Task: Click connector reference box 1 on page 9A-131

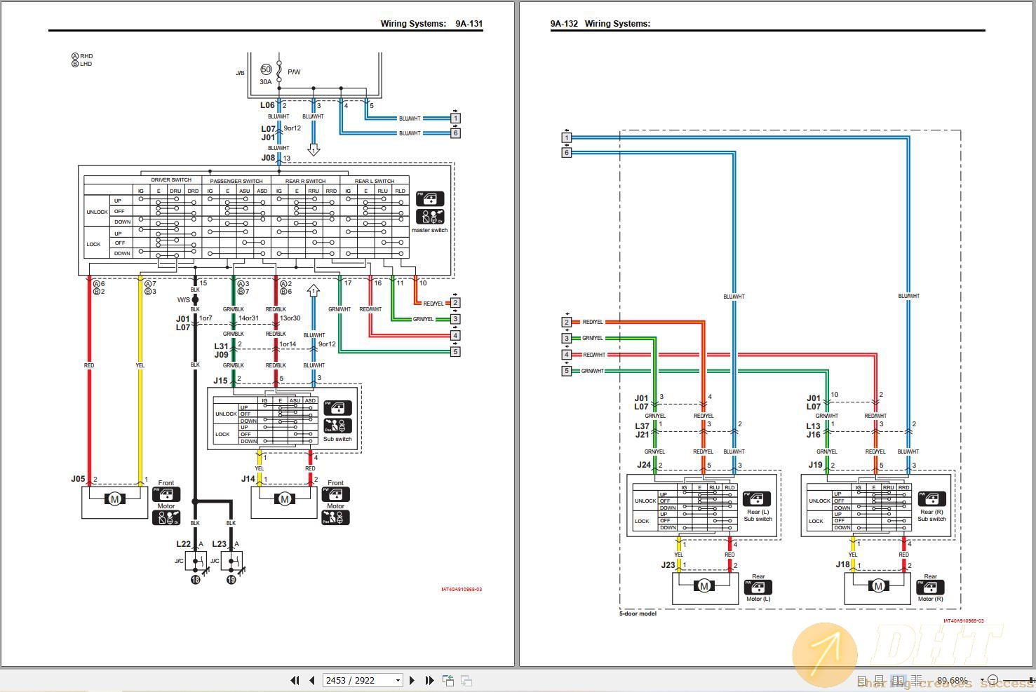Action: (455, 118)
